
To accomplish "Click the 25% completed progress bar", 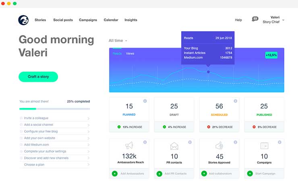I will click(54, 109).
